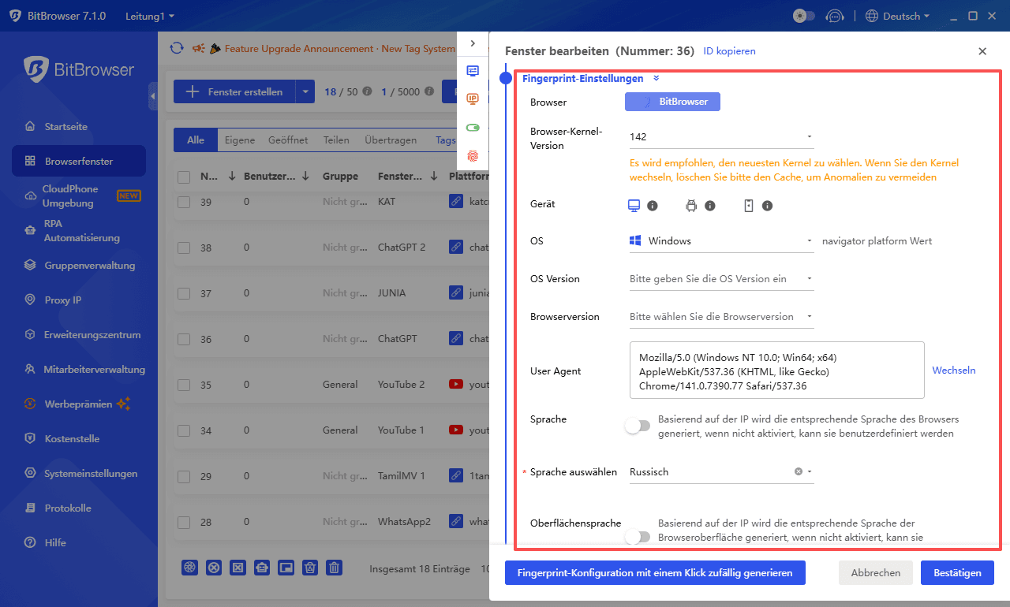Click the circular close-all icon at bottom left
The width and height of the screenshot is (1010, 607).
(x=214, y=567)
